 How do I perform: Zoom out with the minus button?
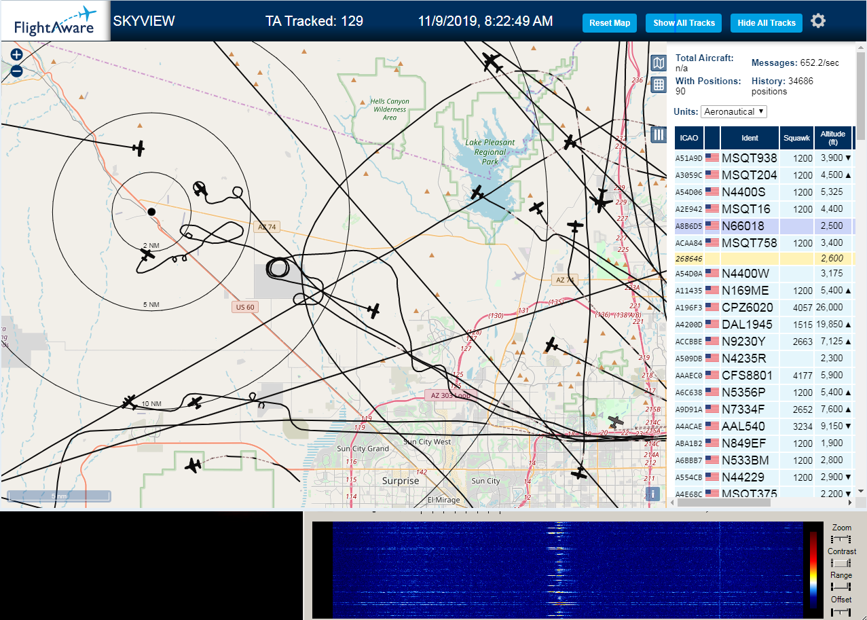pos(17,71)
